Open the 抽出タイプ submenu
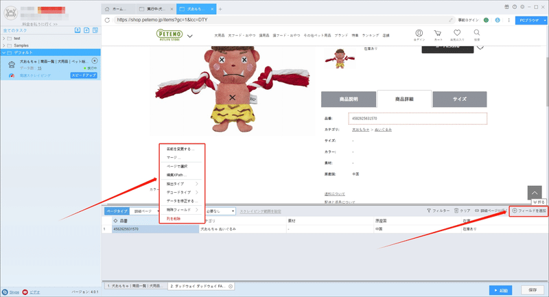Screen dimensions: 549x297 181,184
